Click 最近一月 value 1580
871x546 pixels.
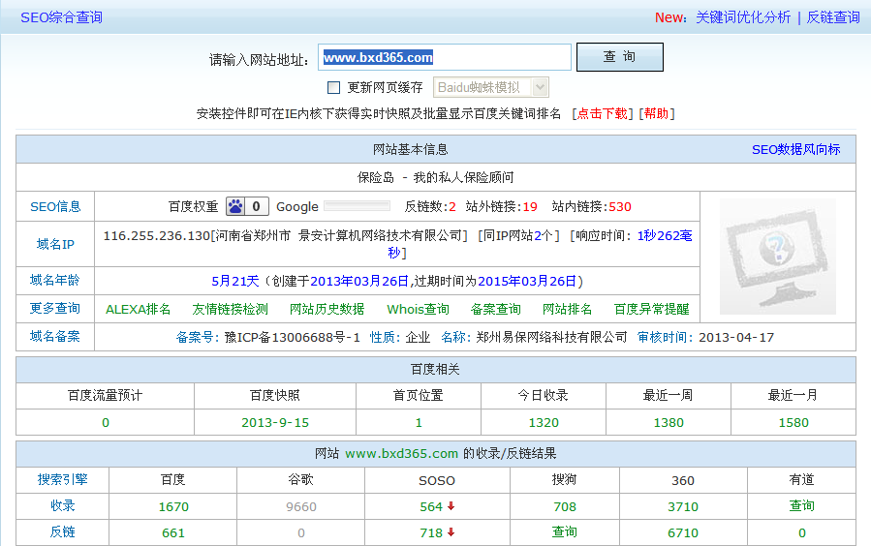793,423
